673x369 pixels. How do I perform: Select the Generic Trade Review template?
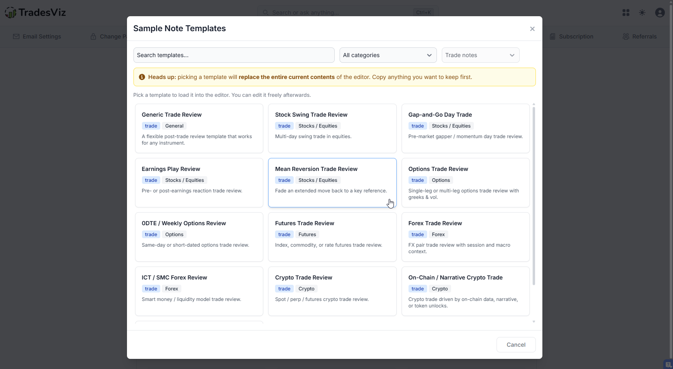(199, 128)
